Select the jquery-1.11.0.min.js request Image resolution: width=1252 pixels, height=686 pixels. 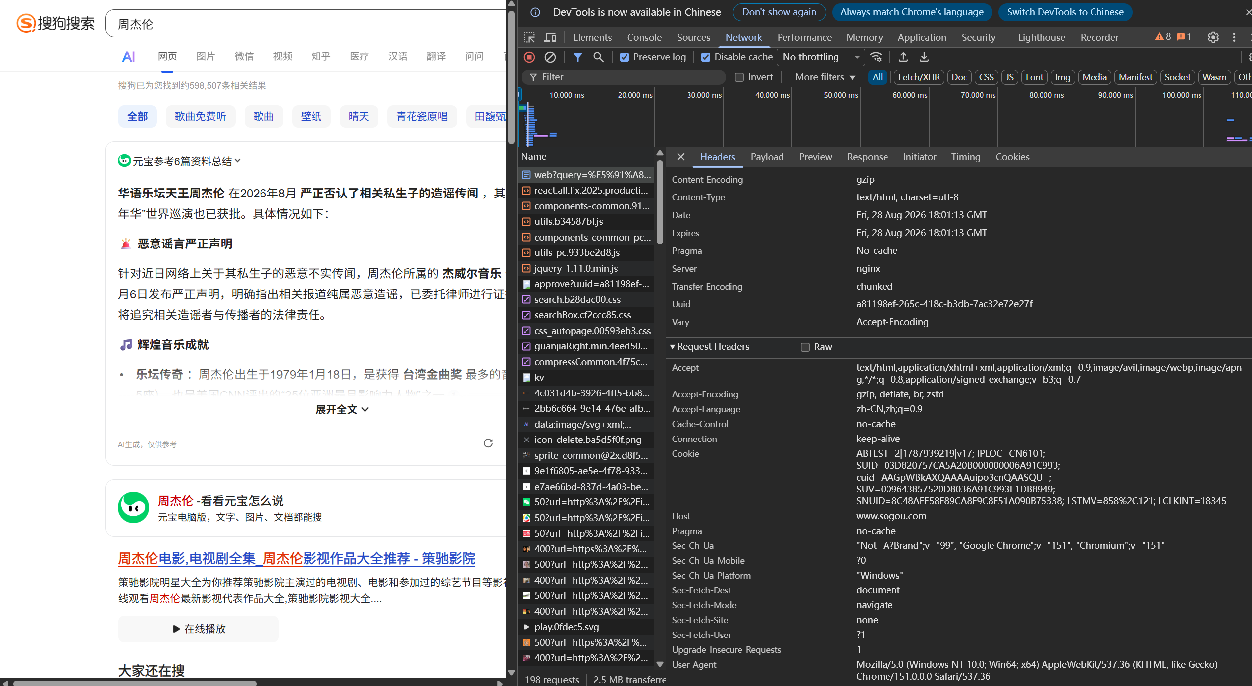click(586, 268)
